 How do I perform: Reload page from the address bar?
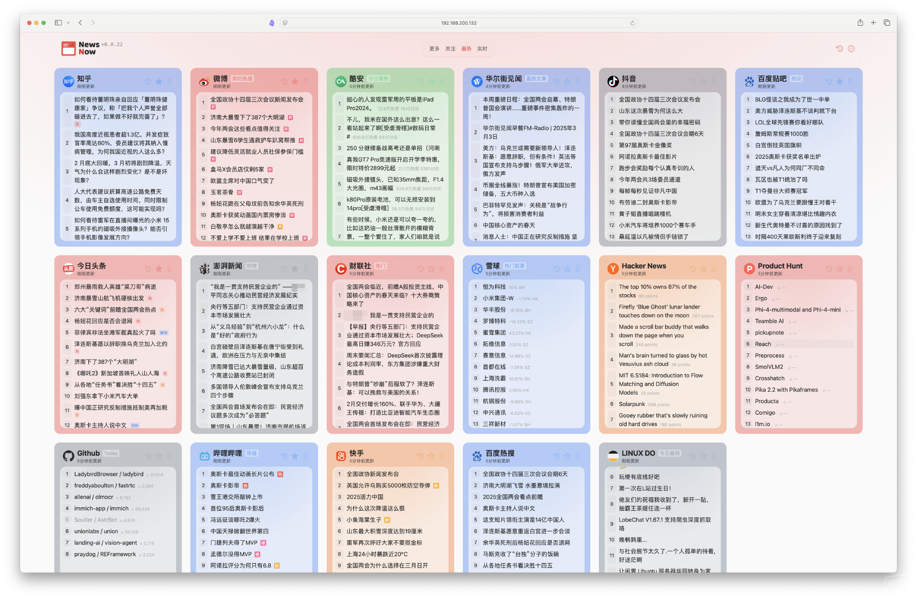click(x=632, y=23)
